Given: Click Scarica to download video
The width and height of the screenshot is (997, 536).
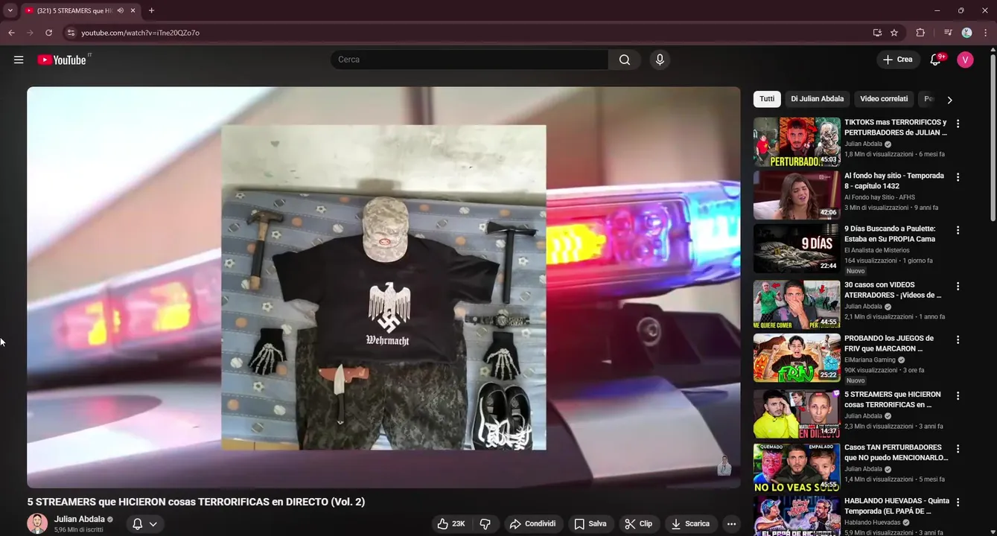Looking at the screenshot, I should (x=691, y=524).
